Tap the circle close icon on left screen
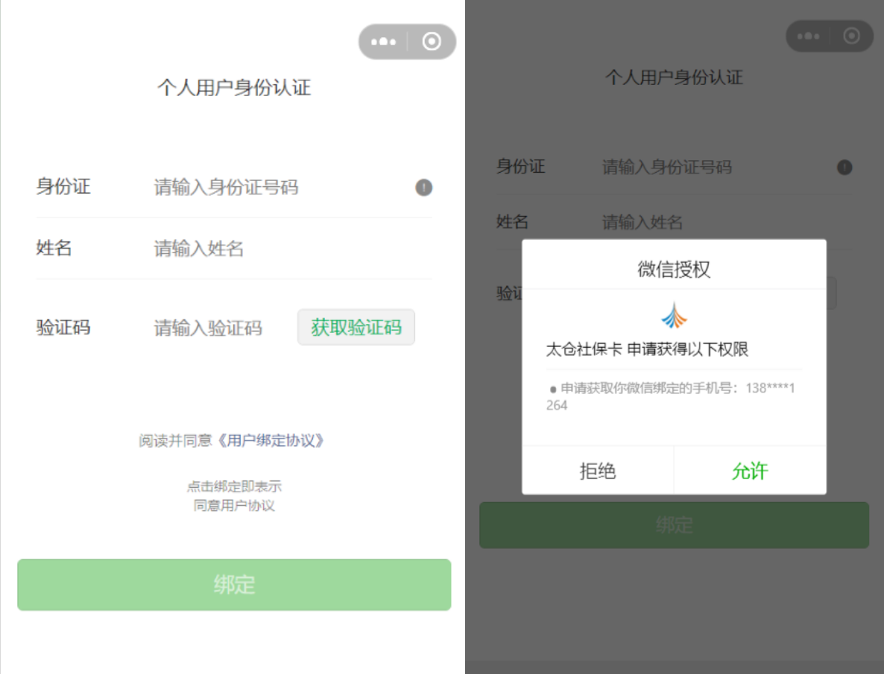Image resolution: width=884 pixels, height=674 pixels. [432, 42]
